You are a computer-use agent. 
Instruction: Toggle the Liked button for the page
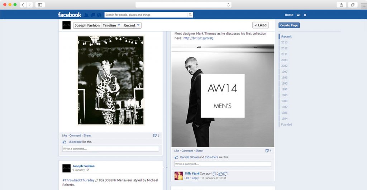(x=261, y=25)
